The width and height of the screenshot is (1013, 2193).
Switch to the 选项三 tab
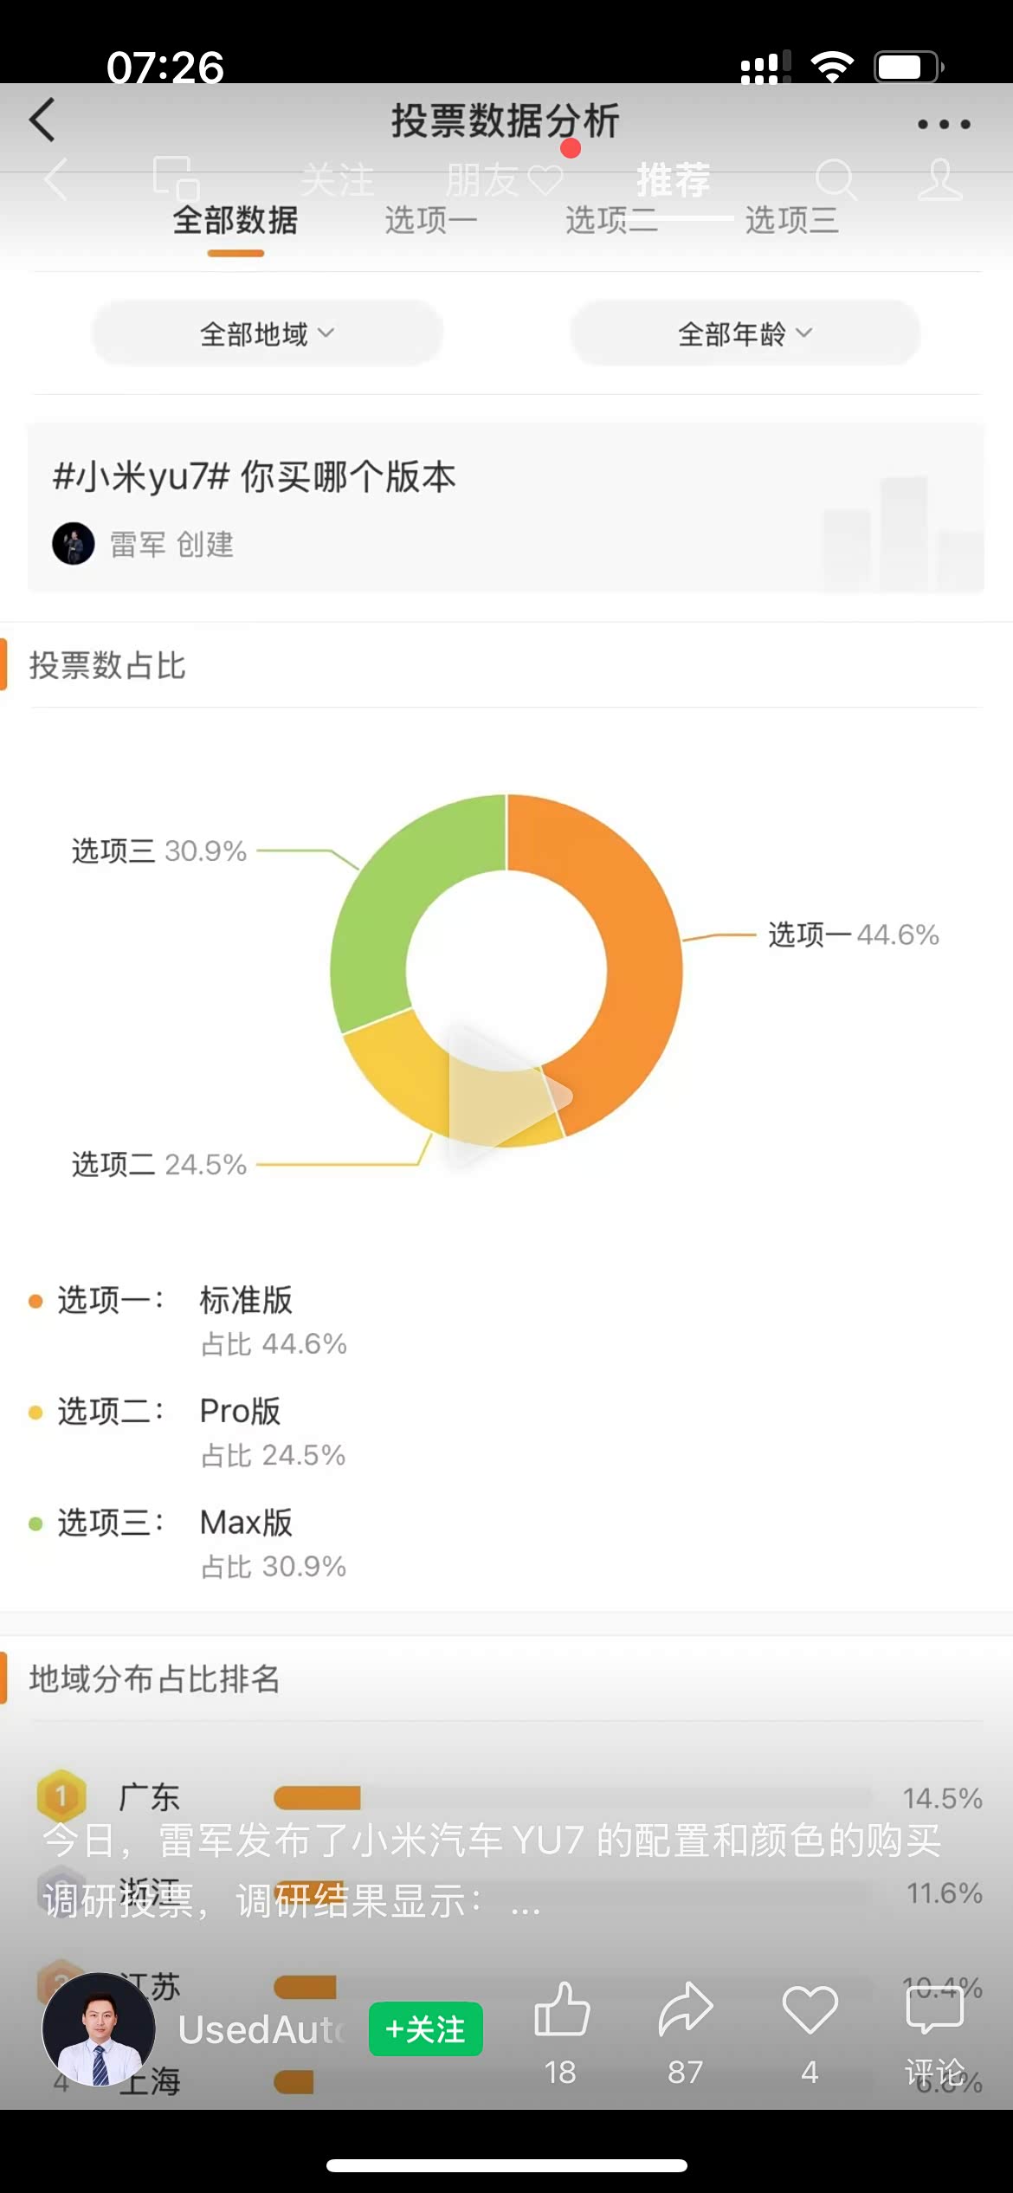coord(791,222)
